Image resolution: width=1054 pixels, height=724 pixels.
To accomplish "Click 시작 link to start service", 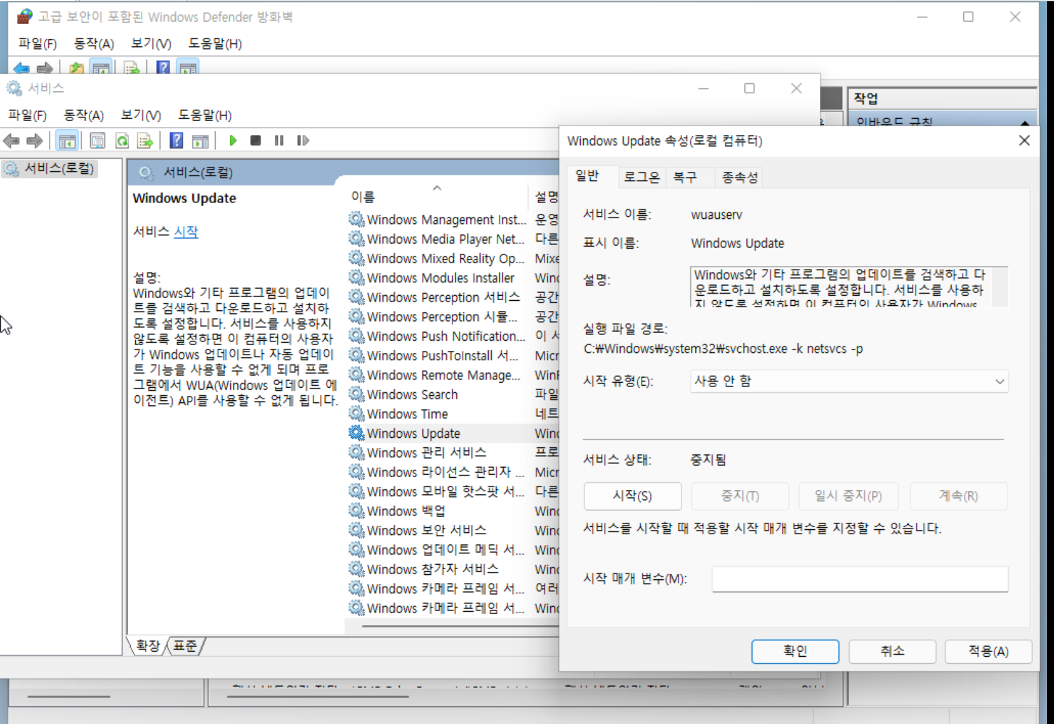I will click(186, 232).
